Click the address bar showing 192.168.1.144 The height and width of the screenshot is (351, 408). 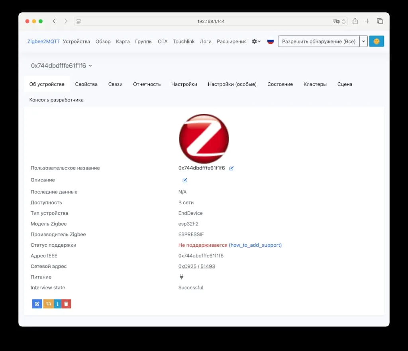[211, 21]
